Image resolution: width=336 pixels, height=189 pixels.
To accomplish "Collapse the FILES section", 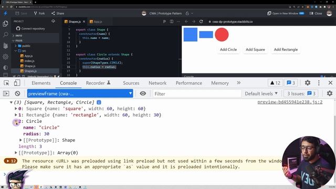I will [x=17, y=40].
